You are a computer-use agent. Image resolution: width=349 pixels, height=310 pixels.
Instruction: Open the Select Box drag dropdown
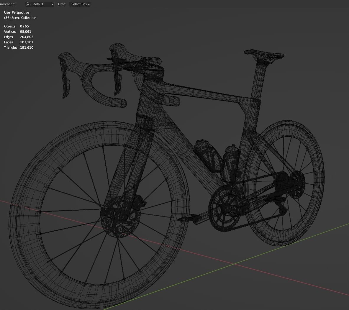point(80,4)
